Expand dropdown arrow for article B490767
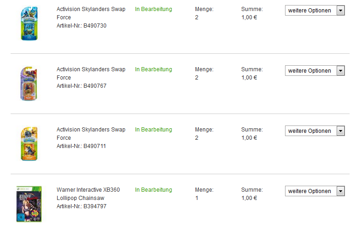 [x=340, y=71]
